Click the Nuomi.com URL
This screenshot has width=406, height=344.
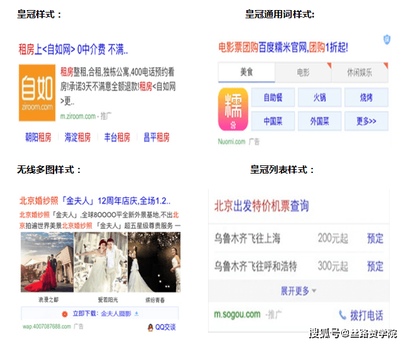pos(231,141)
